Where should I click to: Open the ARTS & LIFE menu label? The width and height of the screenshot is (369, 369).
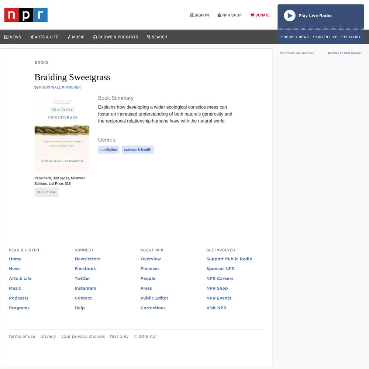pos(46,37)
